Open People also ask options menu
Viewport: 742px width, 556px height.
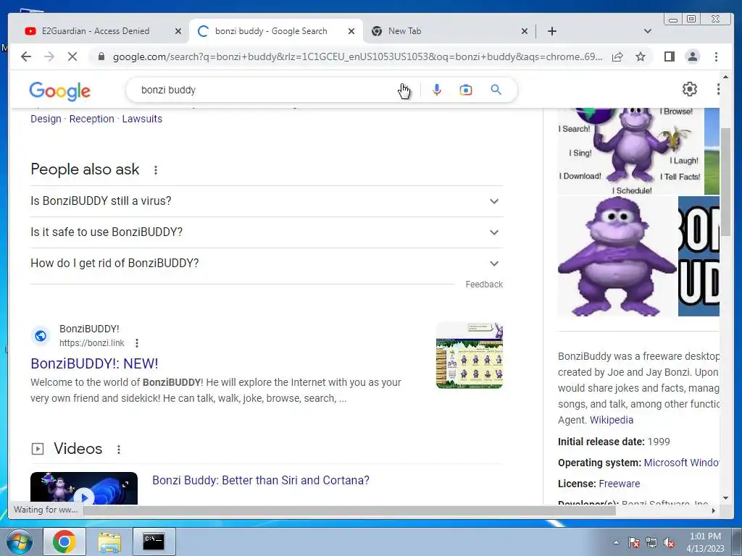tap(155, 169)
